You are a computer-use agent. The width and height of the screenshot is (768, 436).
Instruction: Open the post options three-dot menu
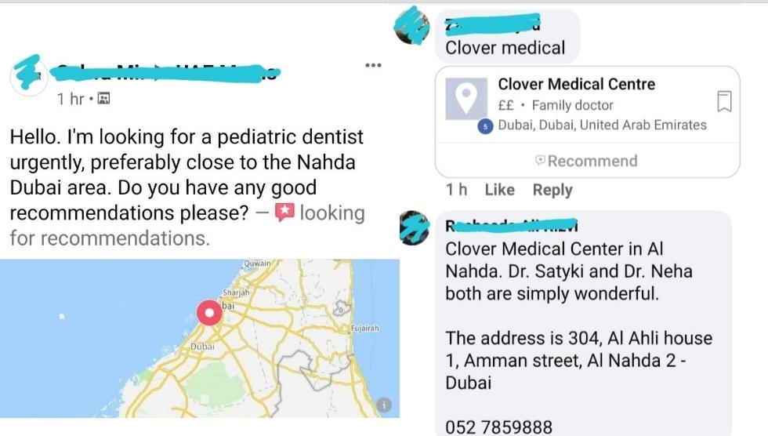click(373, 65)
